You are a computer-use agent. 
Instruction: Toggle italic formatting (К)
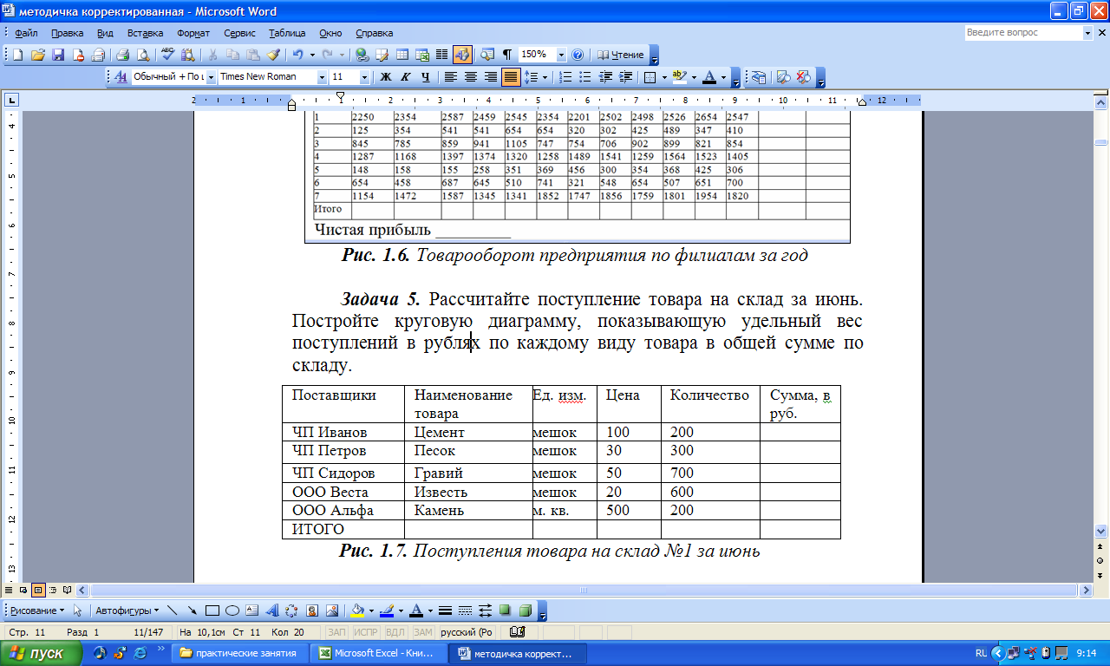[405, 76]
